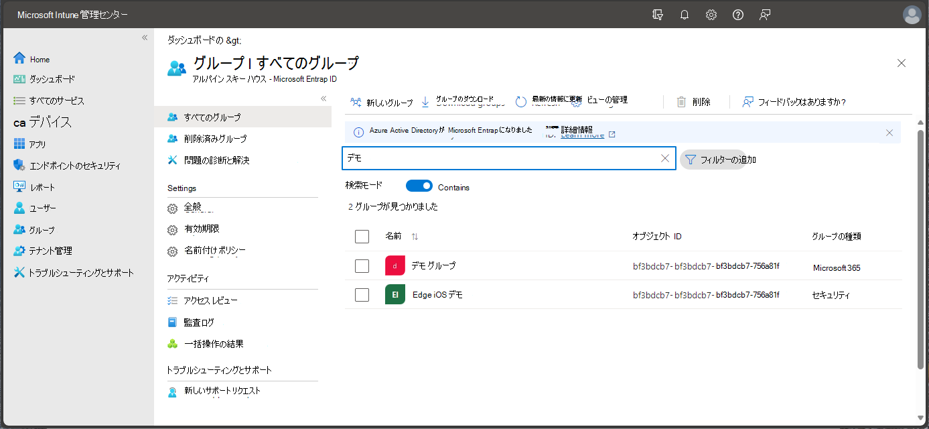
Task: Click 新しいグループ toolbar button
Action: tap(382, 102)
